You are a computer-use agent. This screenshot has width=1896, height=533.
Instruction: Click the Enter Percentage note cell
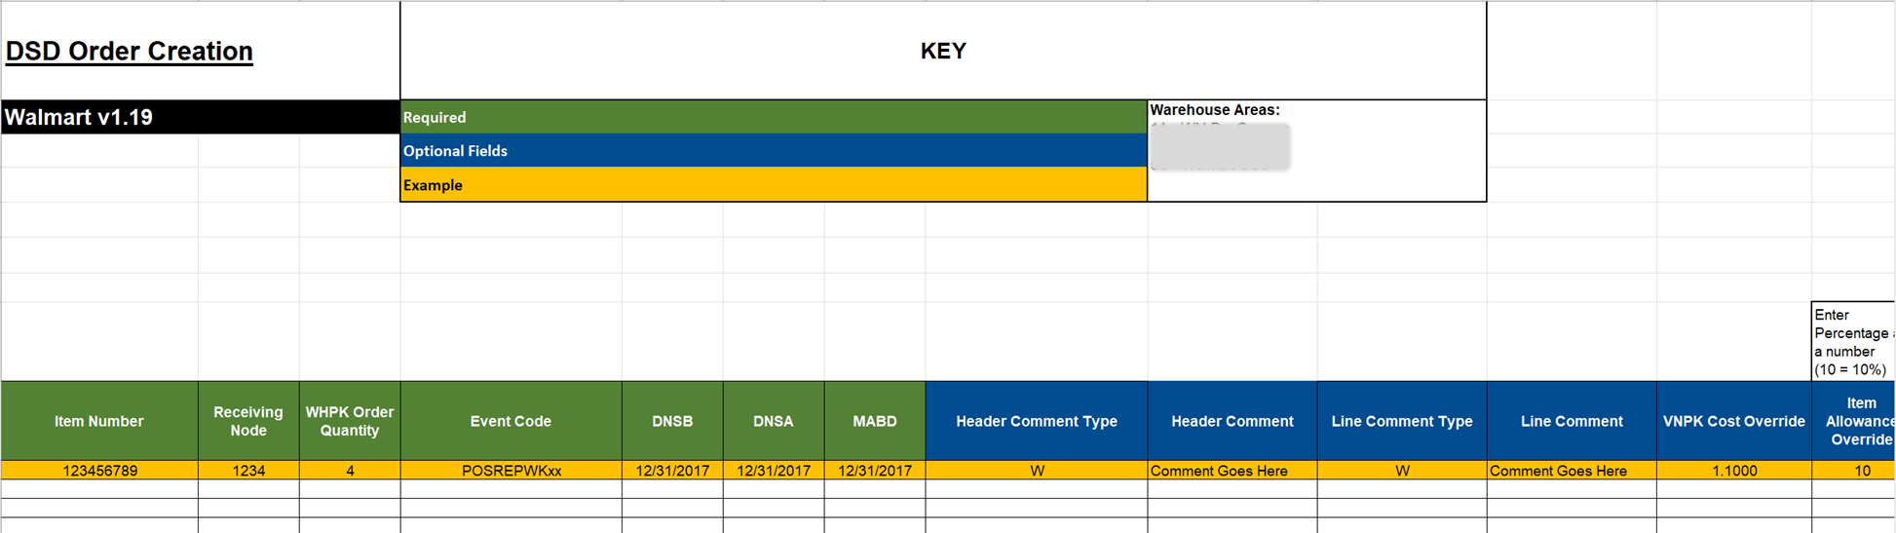click(x=1851, y=342)
